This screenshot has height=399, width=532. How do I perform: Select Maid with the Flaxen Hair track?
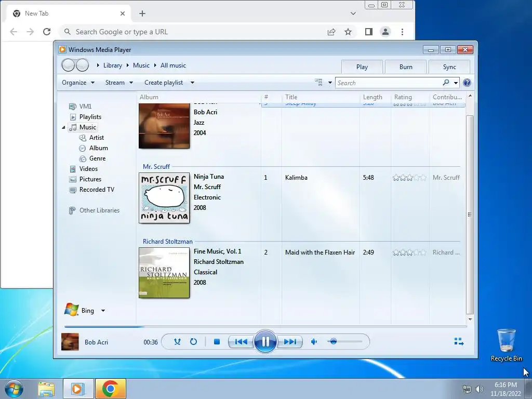320,252
